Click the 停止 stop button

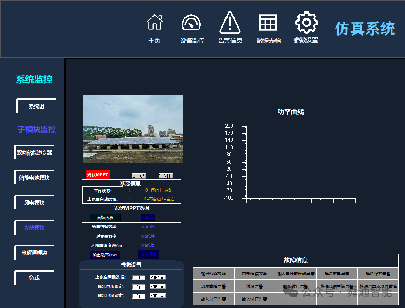point(167,175)
